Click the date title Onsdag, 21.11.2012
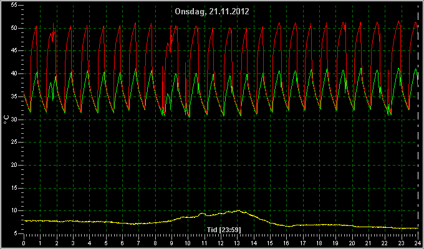This screenshot has width=424, height=249. [x=212, y=12]
